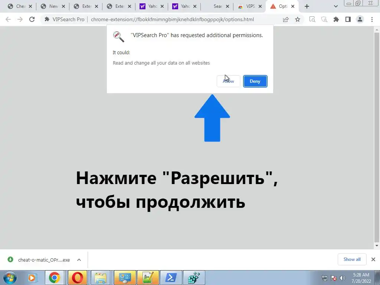Viewport: 380px width, 285px height.
Task: Open Chrome three-dot menu
Action: click(x=372, y=19)
